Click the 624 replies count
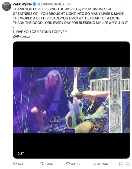 coord(21,164)
